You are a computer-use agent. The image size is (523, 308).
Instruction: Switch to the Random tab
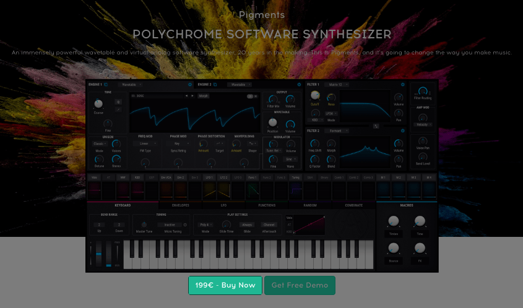coord(310,205)
